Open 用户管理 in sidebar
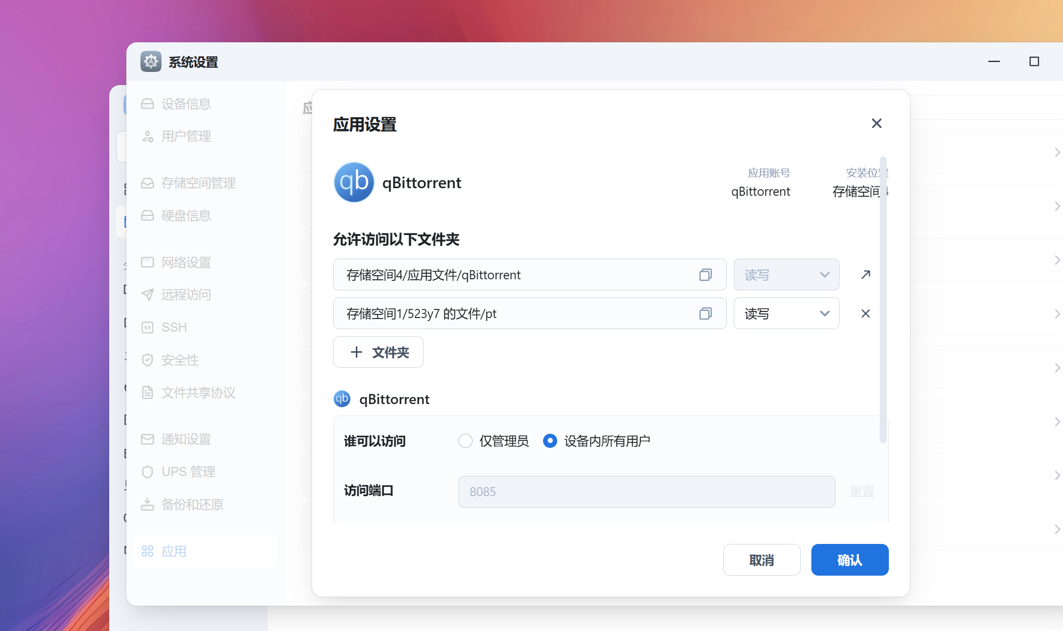1063x631 pixels. 186,136
